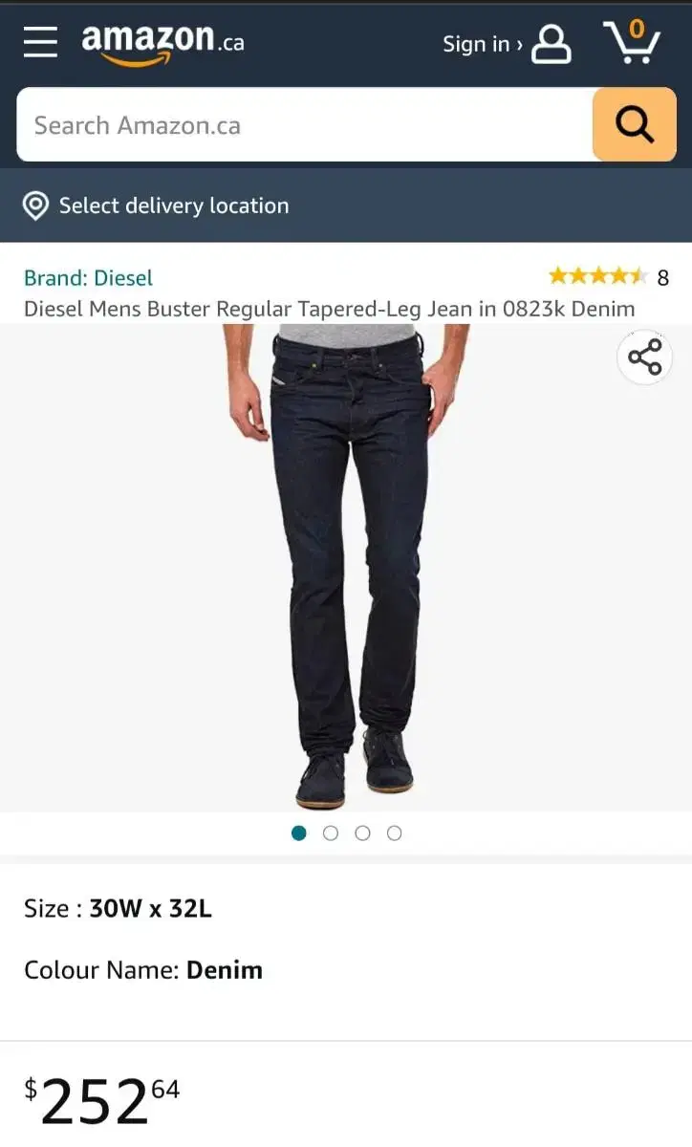Click the orange search magnifier button
Viewport: 692px width, 1147px height.
tap(635, 124)
